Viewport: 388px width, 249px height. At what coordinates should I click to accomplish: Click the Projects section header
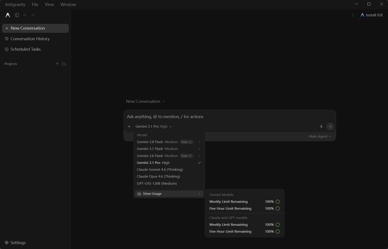tap(11, 64)
